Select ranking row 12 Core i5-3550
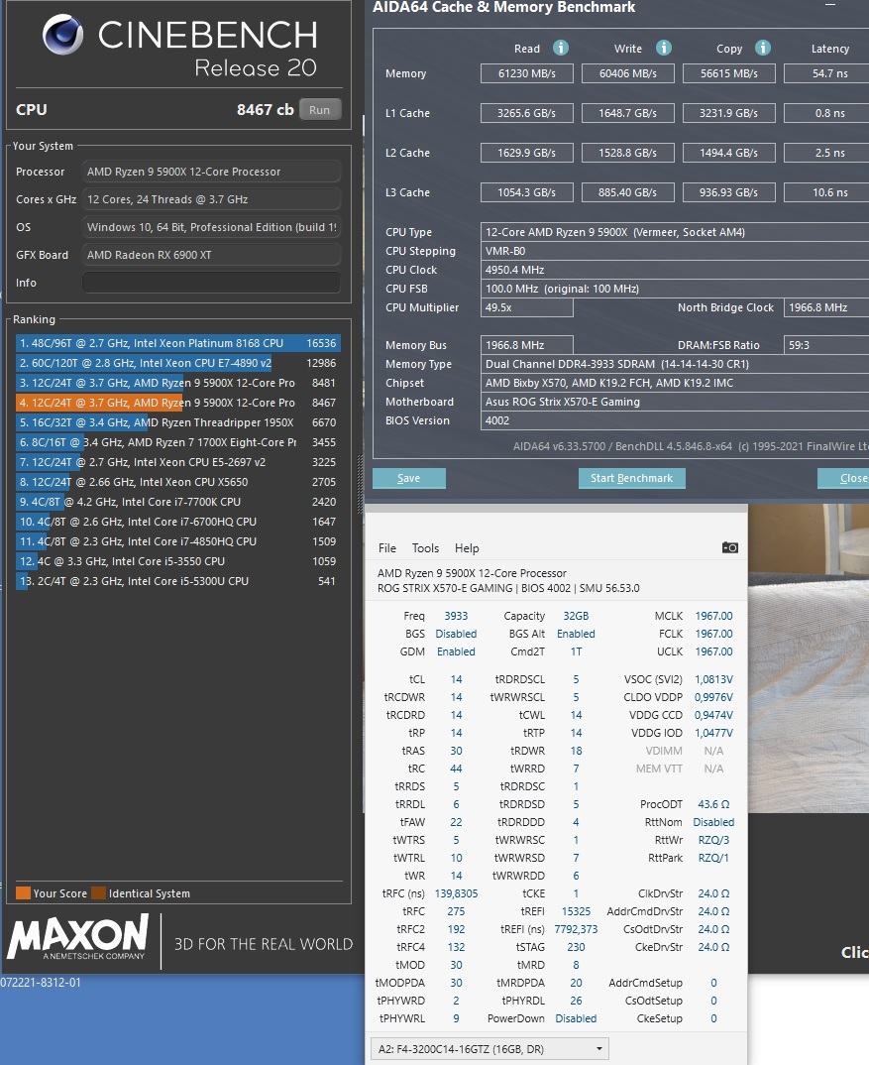The width and height of the screenshot is (869, 1065). 178,561
